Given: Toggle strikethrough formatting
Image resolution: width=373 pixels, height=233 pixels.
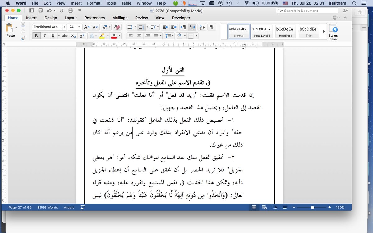Looking at the screenshot, I should [x=65, y=35].
